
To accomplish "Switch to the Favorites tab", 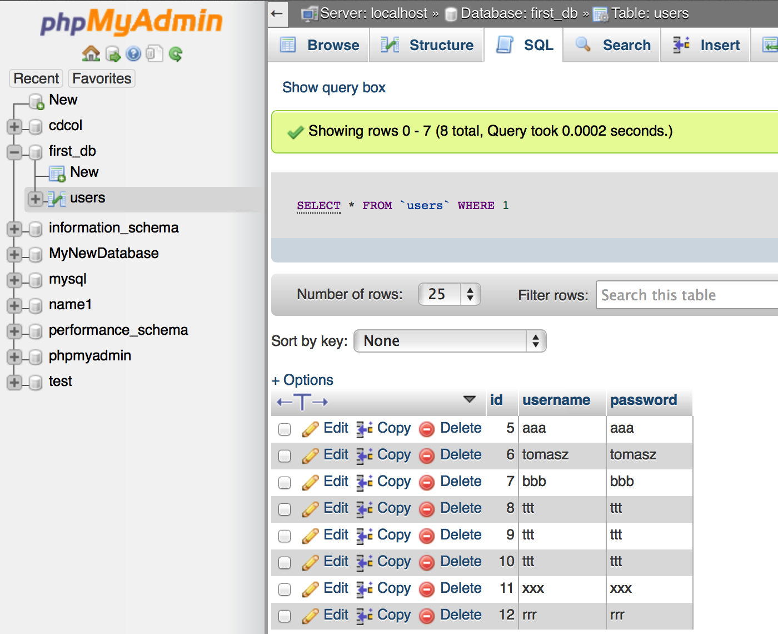I will (102, 78).
